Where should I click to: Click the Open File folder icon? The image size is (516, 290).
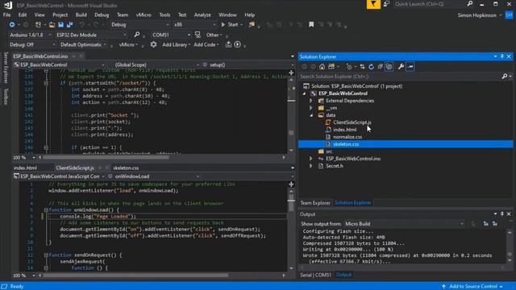pyautogui.click(x=52, y=25)
